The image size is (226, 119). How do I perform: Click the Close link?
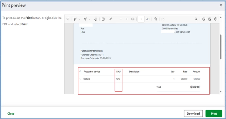(x=11, y=114)
